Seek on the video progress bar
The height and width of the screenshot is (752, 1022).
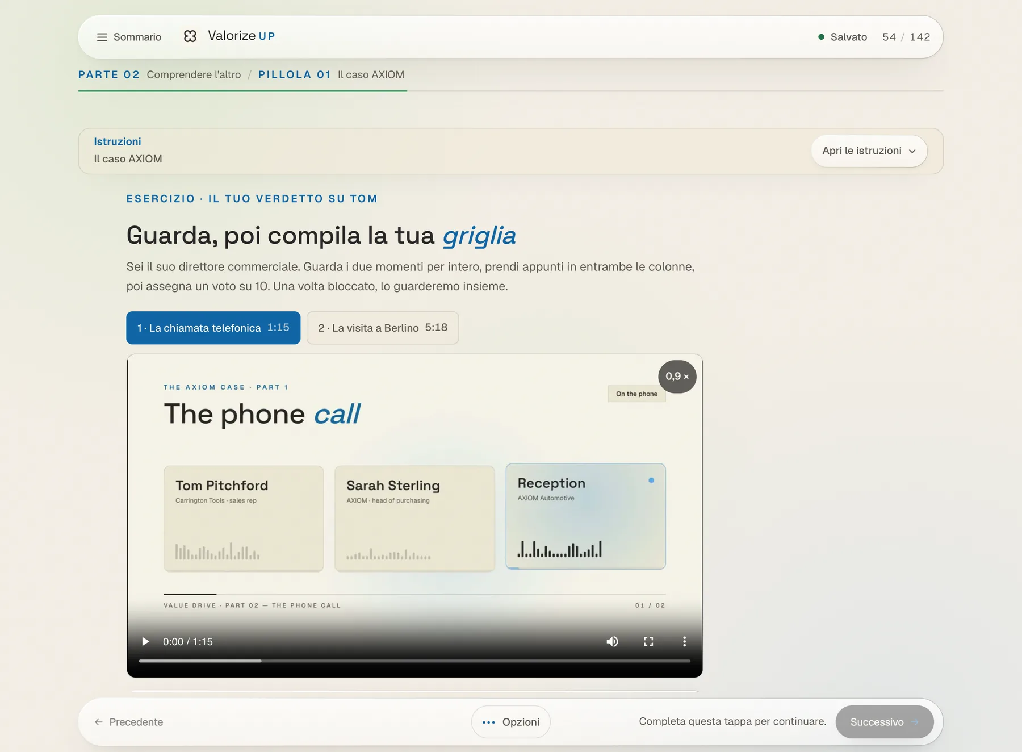click(414, 661)
